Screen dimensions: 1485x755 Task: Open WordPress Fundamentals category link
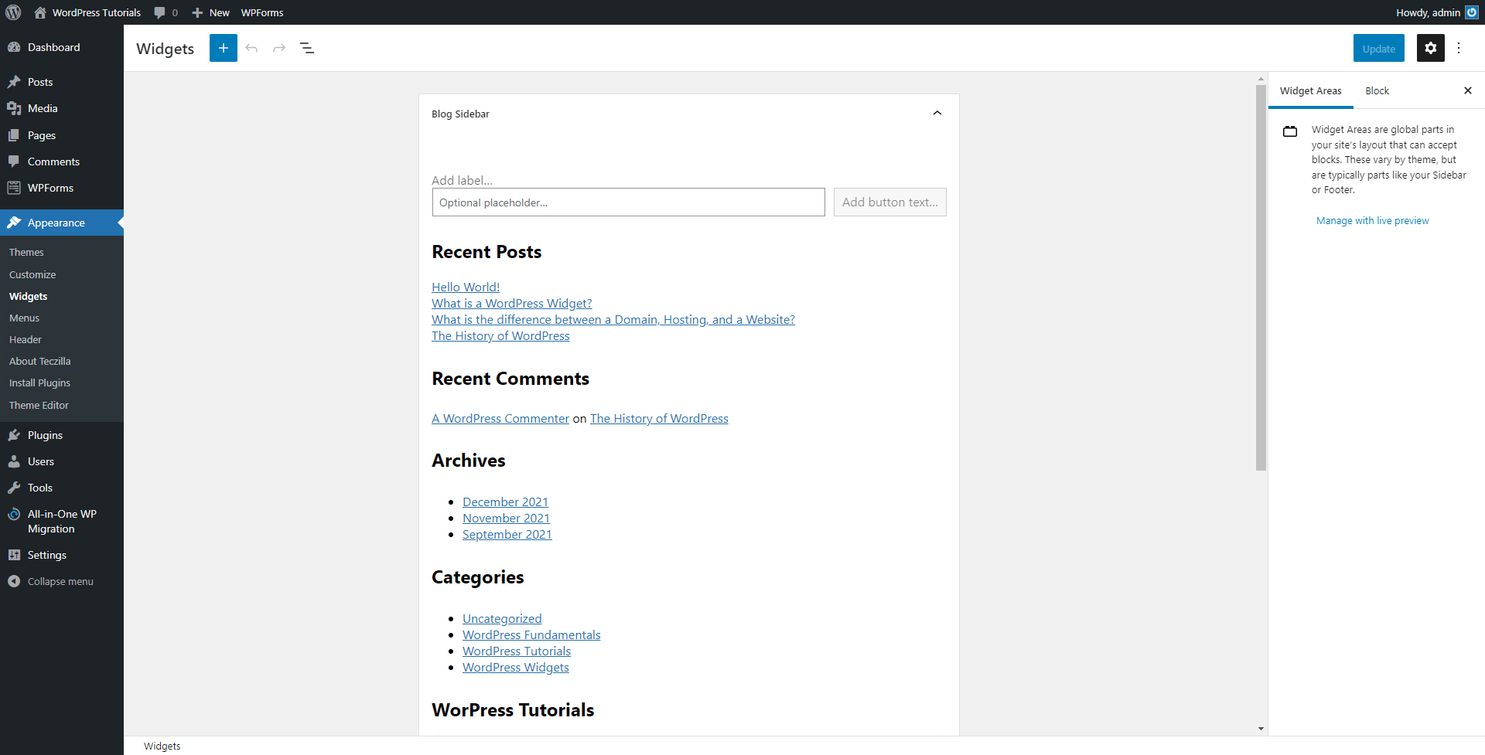point(531,635)
